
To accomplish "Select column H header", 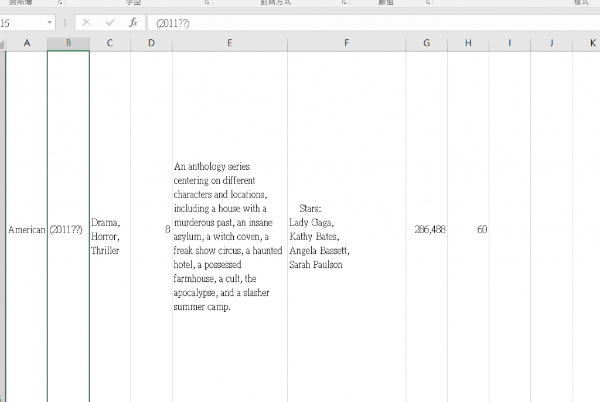I will (468, 43).
